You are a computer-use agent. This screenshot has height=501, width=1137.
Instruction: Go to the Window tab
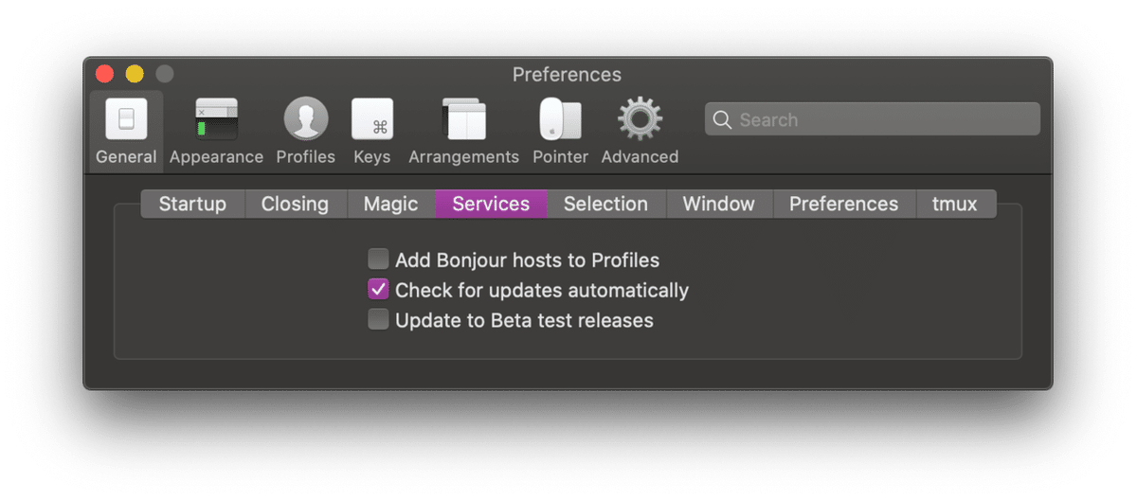pyautogui.click(x=718, y=205)
